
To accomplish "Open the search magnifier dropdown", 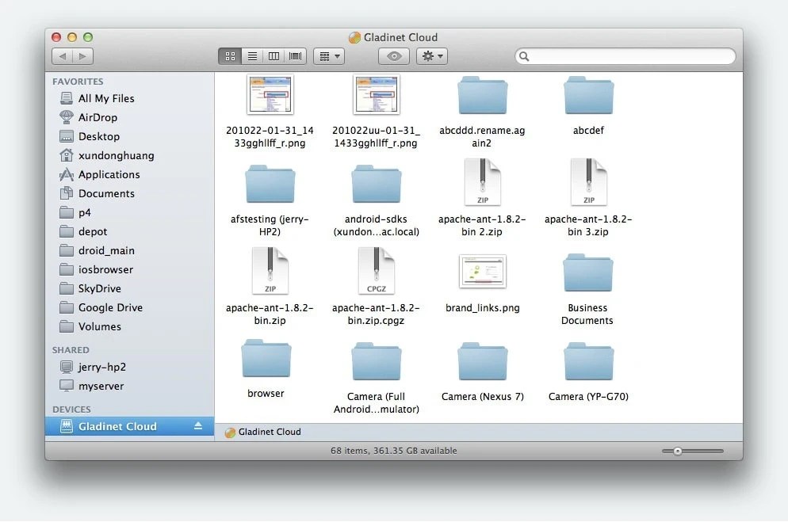I will click(523, 56).
